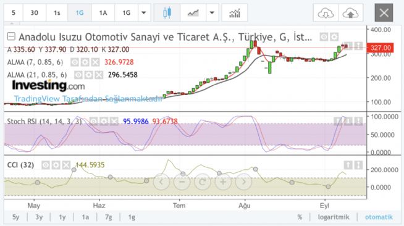Viewport: 404px width, 226px height.
Task: Toggle visibility eye of ALMA (7, 0.85, 6)
Action: [x=75, y=62]
